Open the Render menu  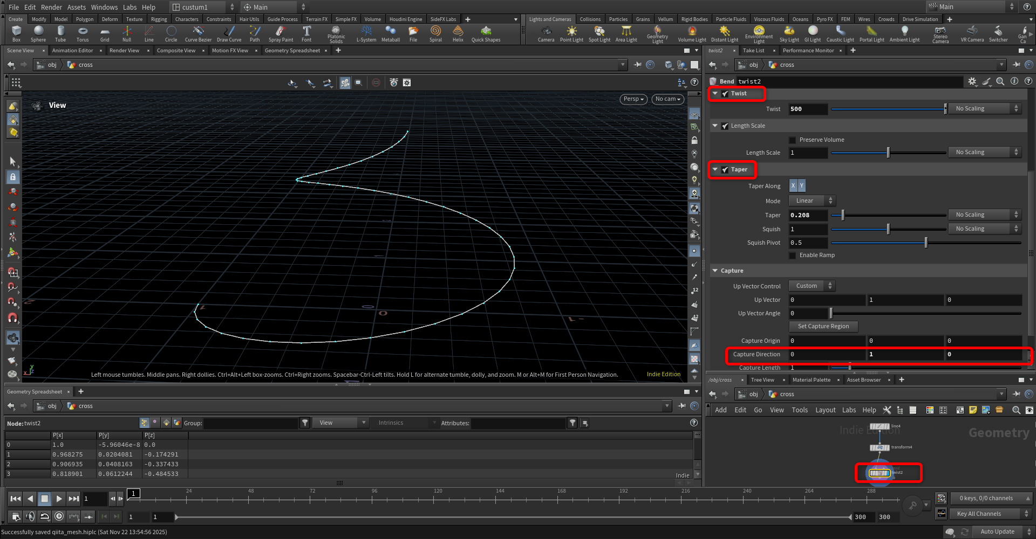click(51, 7)
